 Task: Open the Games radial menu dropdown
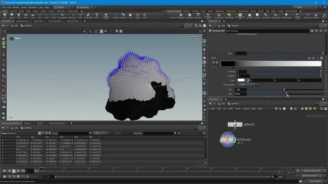click(x=63, y=7)
